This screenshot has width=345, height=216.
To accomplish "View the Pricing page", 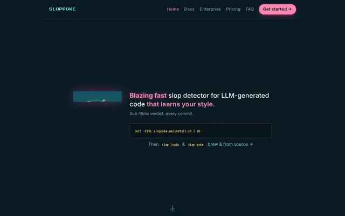I will coord(233,9).
